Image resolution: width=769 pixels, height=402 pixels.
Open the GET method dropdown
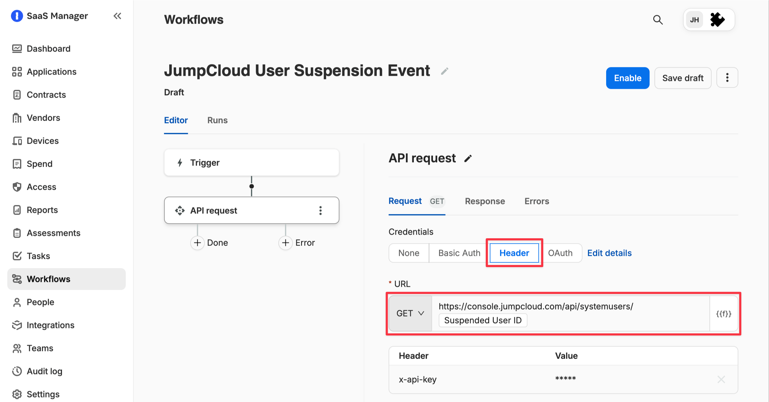410,313
